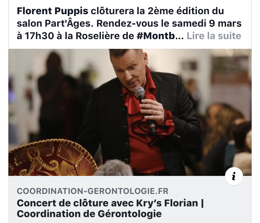This screenshot has height=223, width=260.
Task: Open the info icon on link preview
Action: (234, 176)
